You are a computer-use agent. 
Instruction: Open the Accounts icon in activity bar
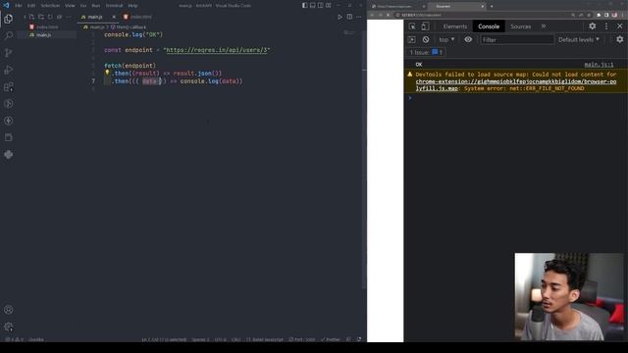(x=9, y=310)
